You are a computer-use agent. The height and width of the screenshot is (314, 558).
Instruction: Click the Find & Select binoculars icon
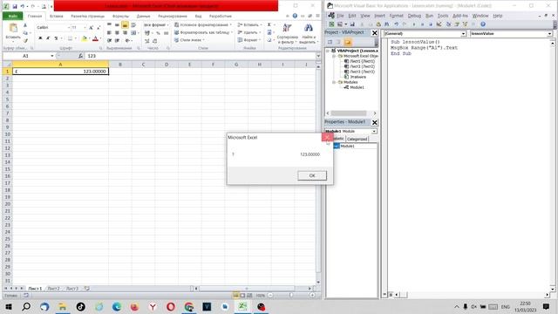pyautogui.click(x=308, y=29)
